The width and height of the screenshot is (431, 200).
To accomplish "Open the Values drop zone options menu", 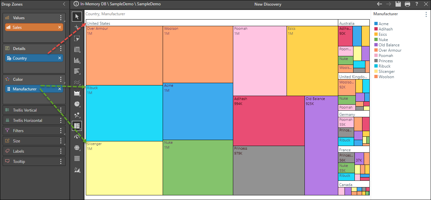I will click(61, 18).
